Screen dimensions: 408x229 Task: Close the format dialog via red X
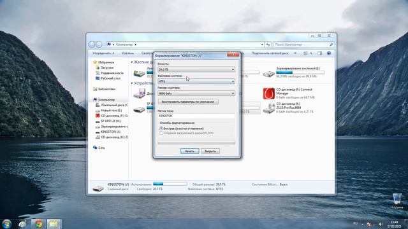click(x=233, y=55)
